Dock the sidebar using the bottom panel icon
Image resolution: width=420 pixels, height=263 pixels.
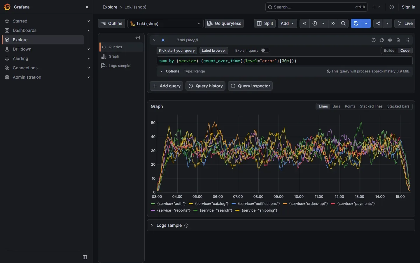coord(85,257)
